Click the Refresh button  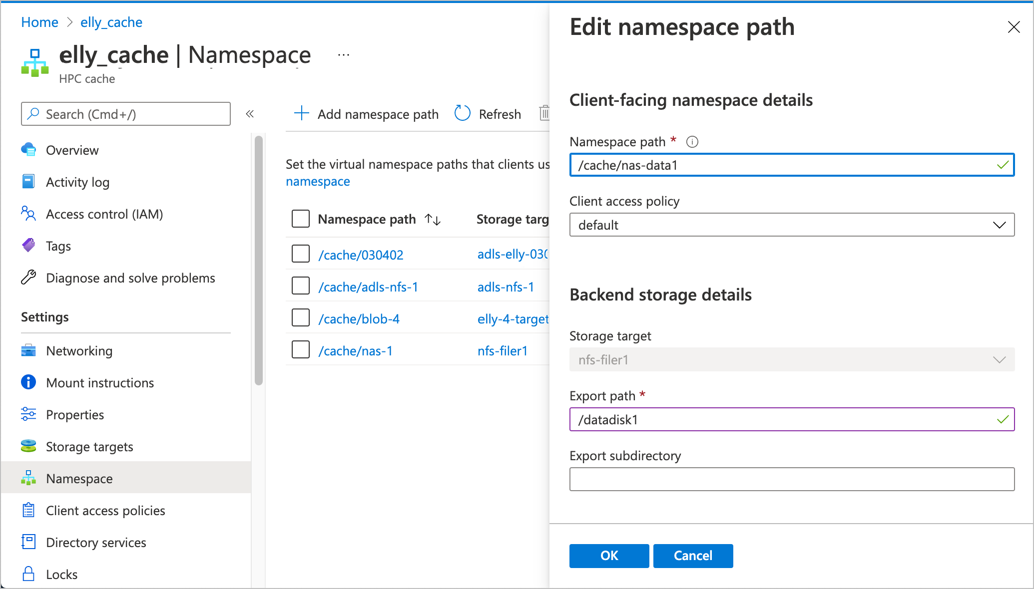coord(488,113)
